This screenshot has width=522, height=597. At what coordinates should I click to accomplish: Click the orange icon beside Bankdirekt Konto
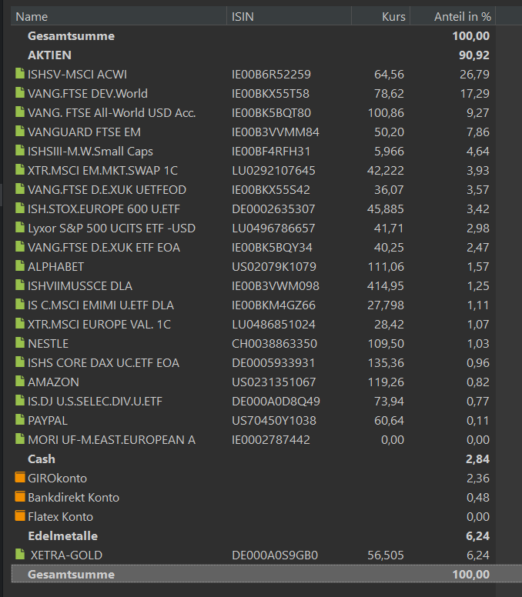click(x=20, y=496)
